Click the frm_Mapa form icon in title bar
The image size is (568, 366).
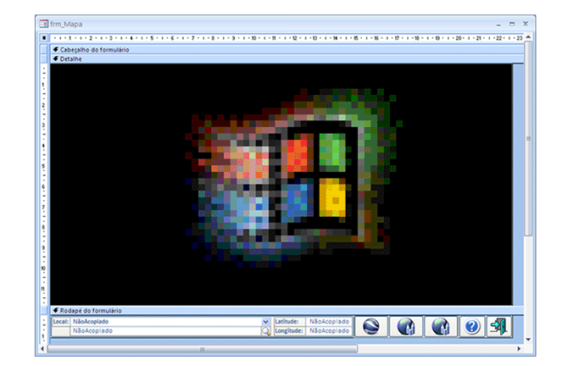[x=43, y=24]
